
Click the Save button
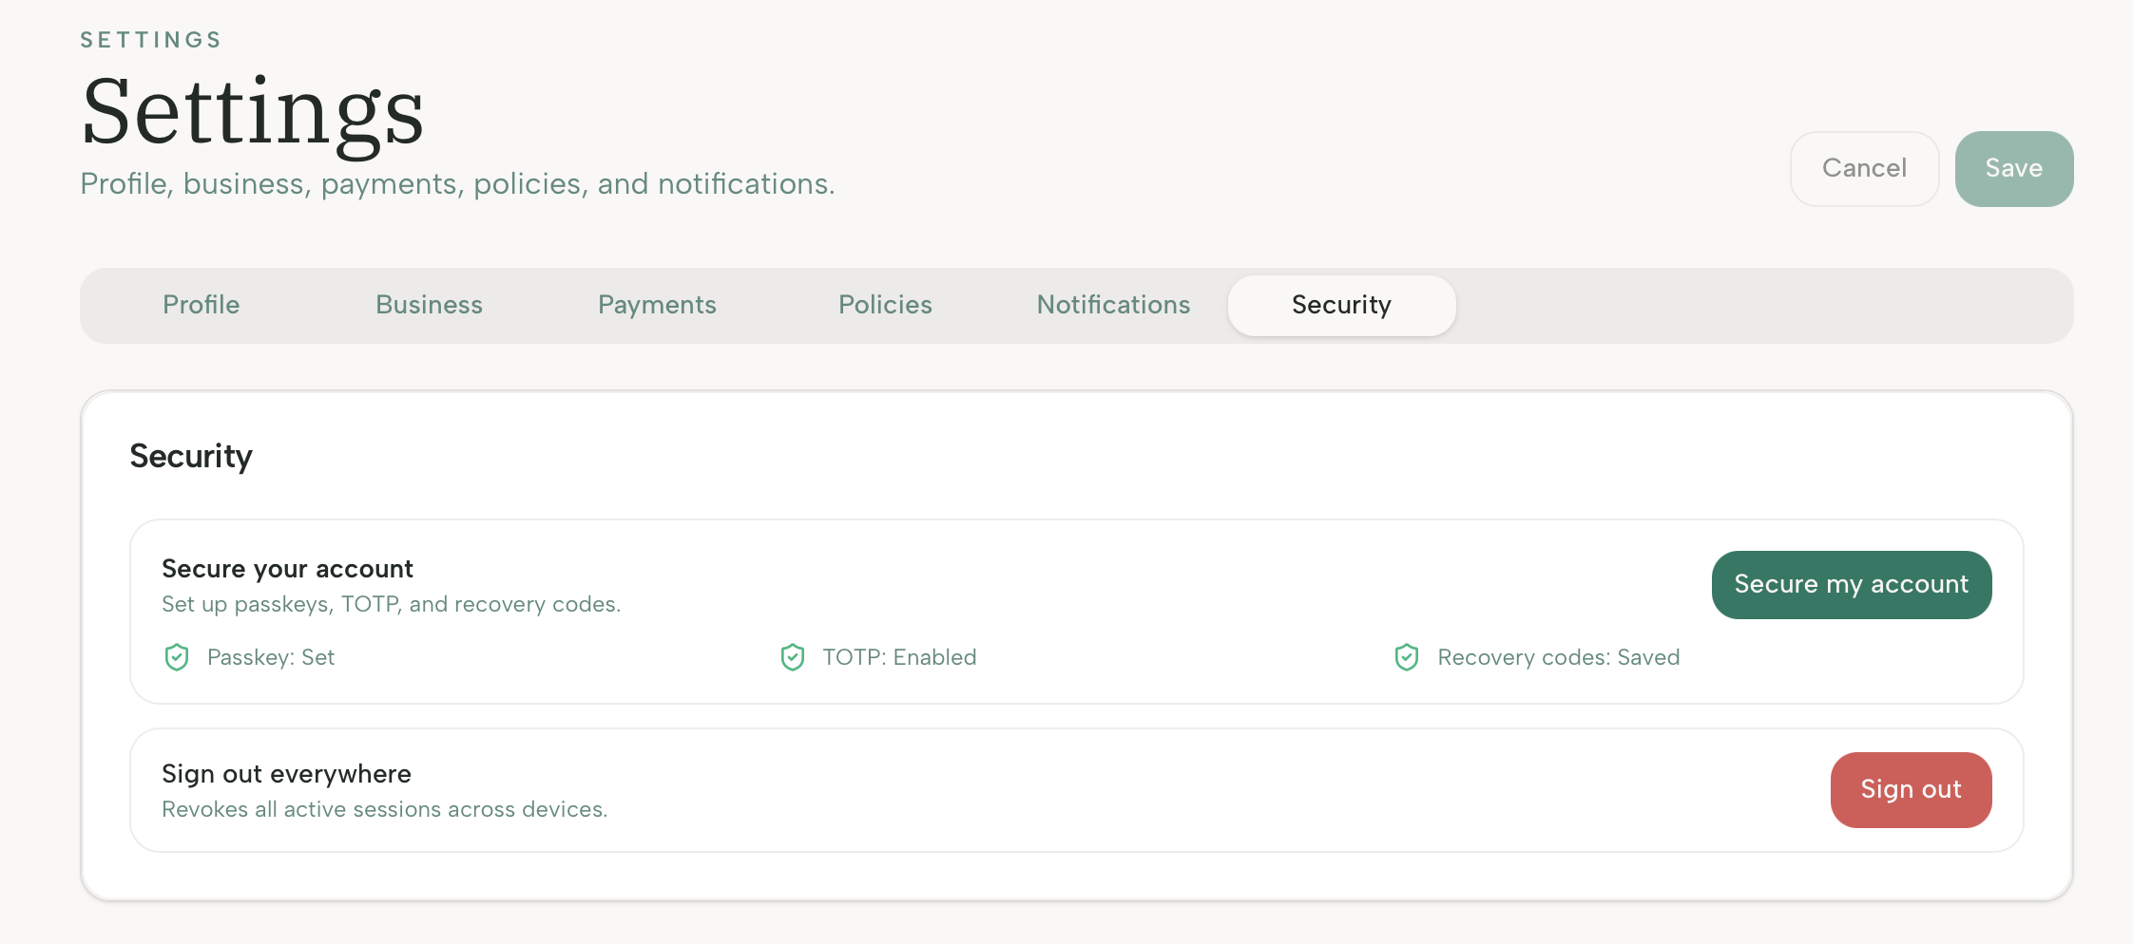[2013, 168]
